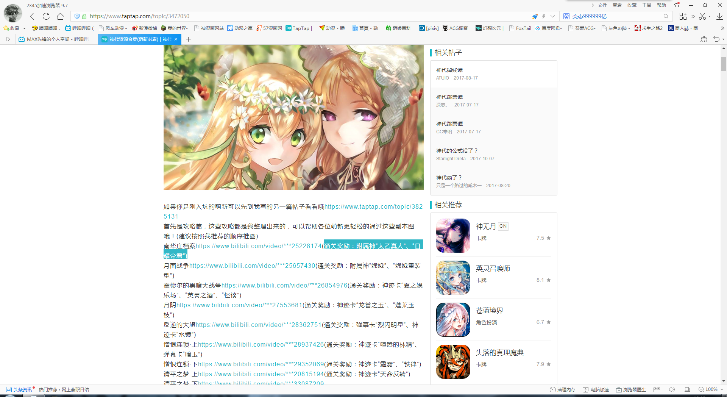This screenshot has height=397, width=727.
Task: Click the eye-protection mask icon in status bar
Action: click(657, 389)
